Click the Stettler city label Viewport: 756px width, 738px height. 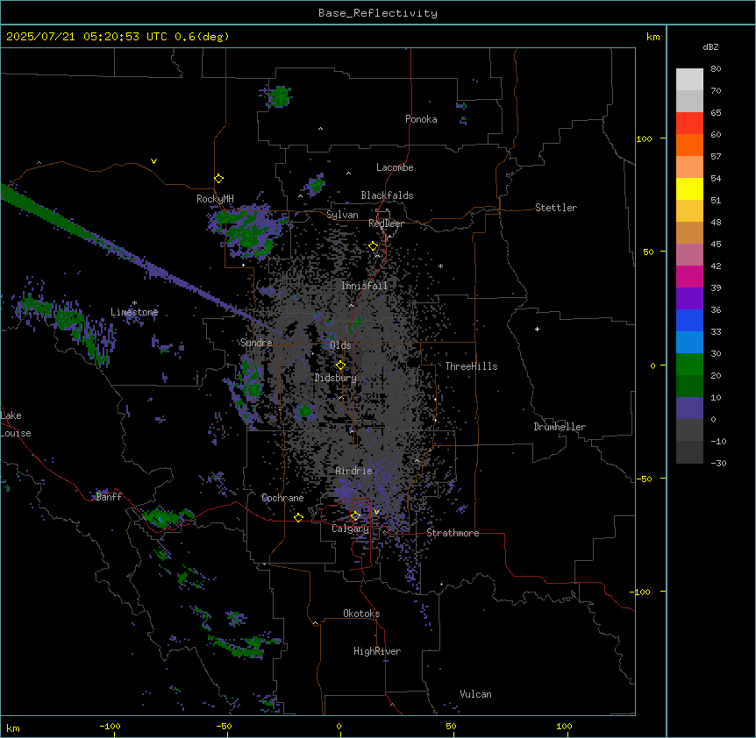click(x=556, y=208)
